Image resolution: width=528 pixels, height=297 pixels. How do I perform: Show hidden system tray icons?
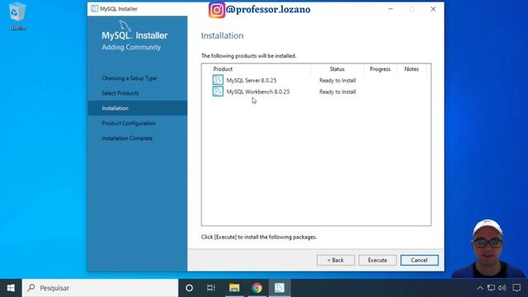[x=480, y=288]
